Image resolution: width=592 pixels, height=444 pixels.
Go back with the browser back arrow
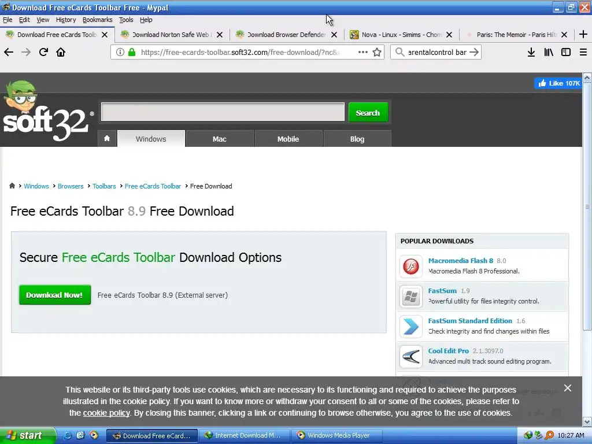click(9, 52)
